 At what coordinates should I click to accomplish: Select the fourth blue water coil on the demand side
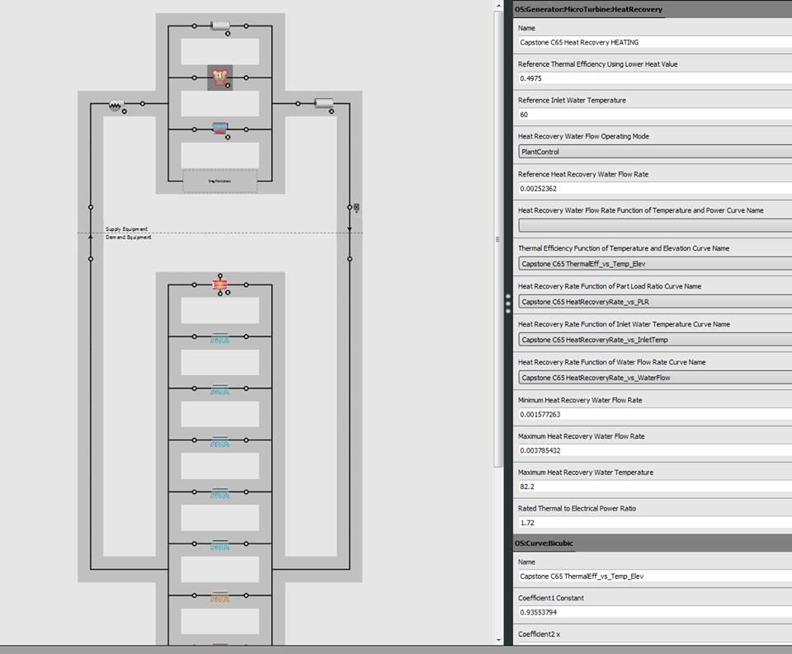click(x=219, y=493)
